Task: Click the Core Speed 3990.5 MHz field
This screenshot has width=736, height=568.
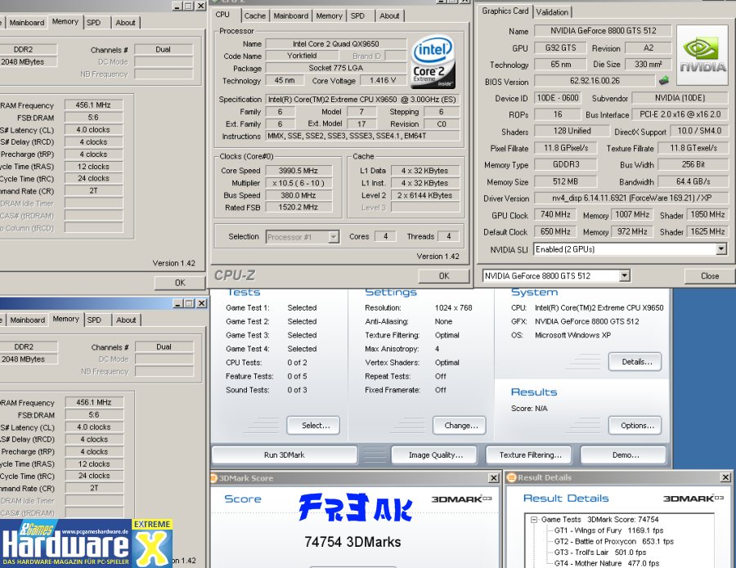Action: (298, 171)
